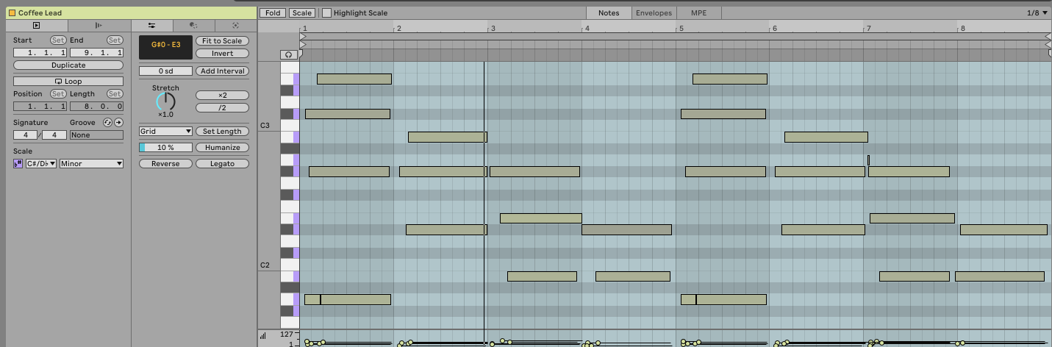Click the Set Length button
The image size is (1052, 347).
tap(222, 132)
